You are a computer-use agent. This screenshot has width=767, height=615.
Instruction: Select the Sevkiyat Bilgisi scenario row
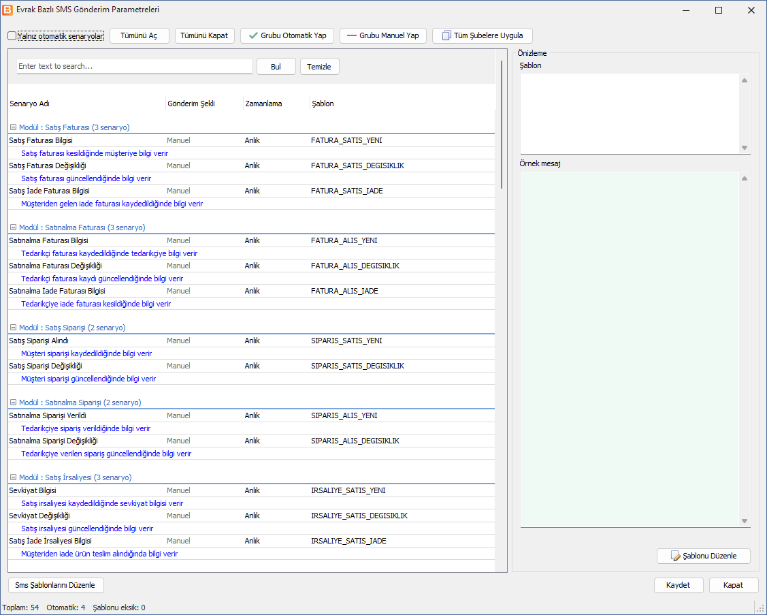[x=251, y=490]
